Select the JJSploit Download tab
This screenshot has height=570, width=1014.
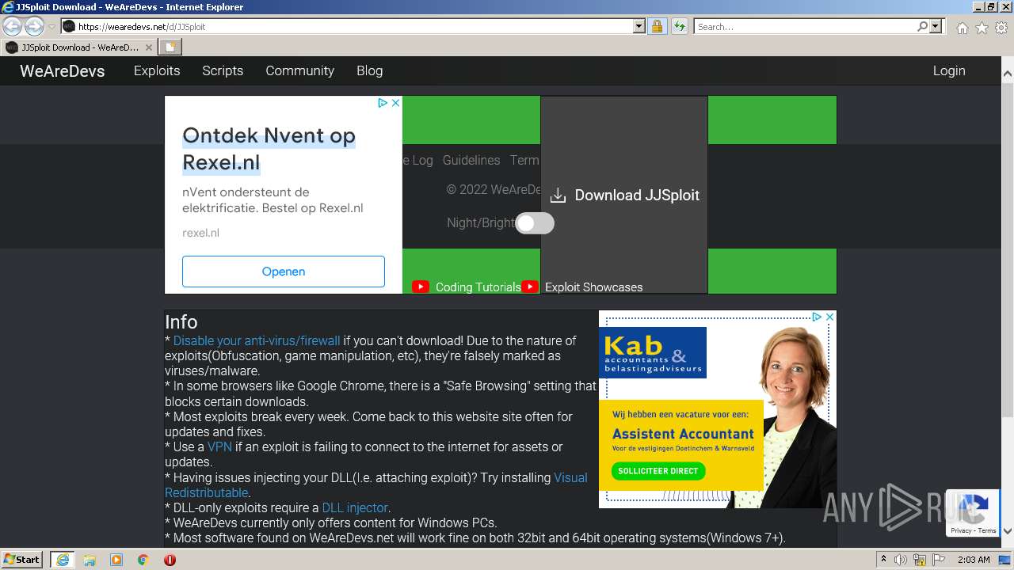pyautogui.click(x=79, y=47)
